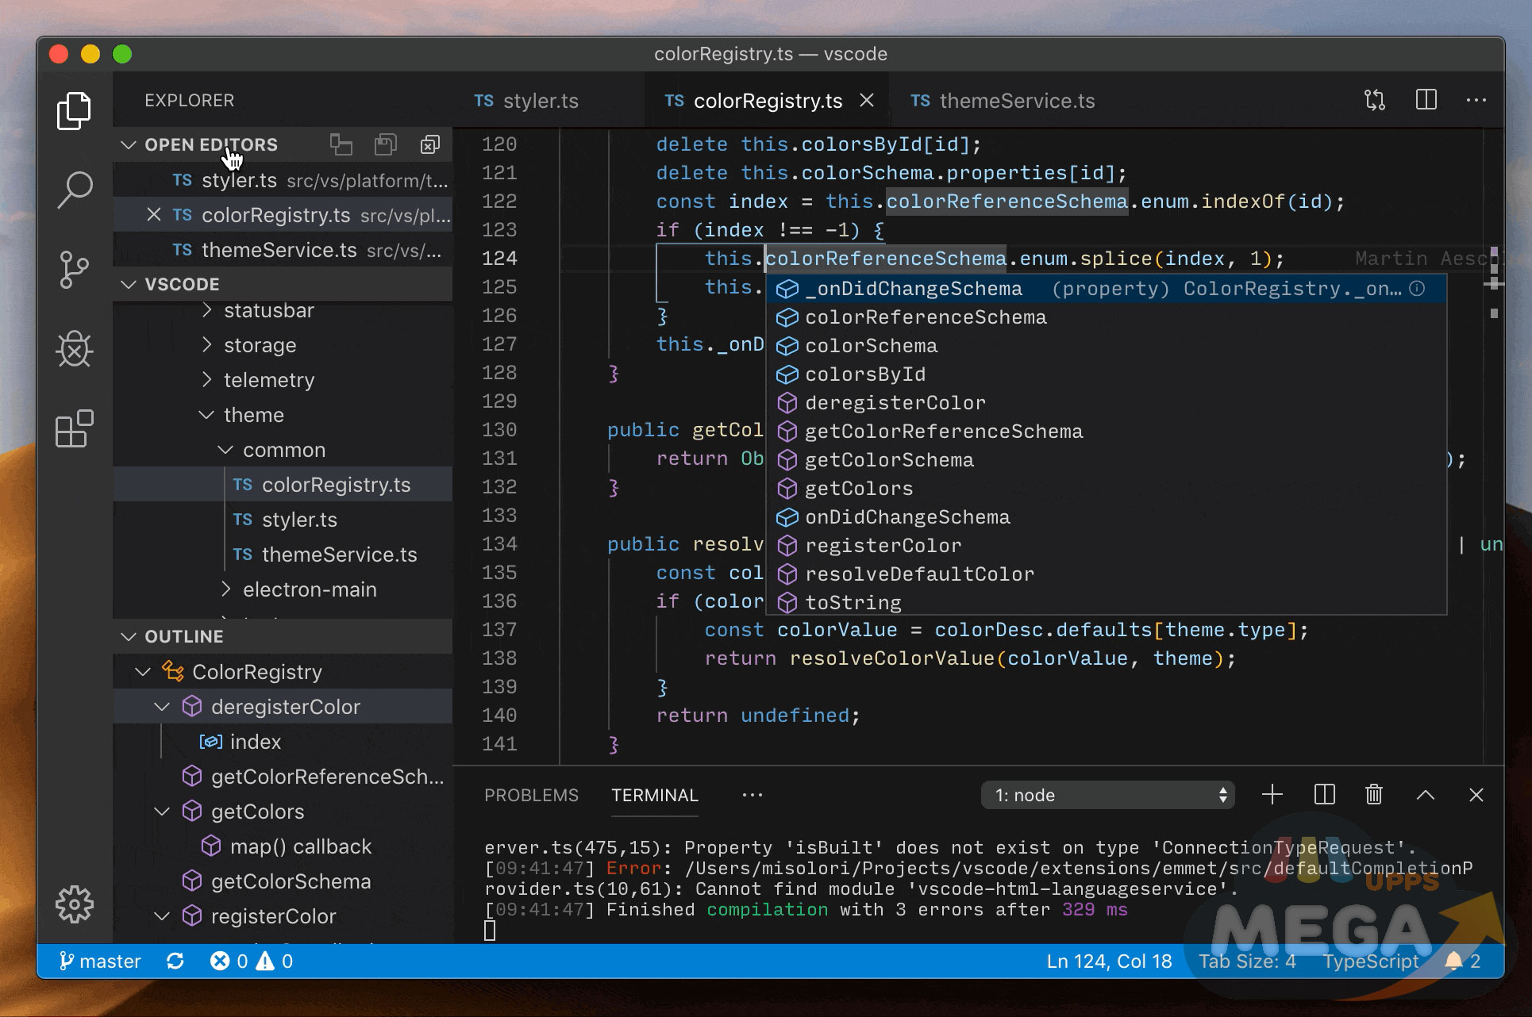Collapse the Open Editors section

point(129,144)
